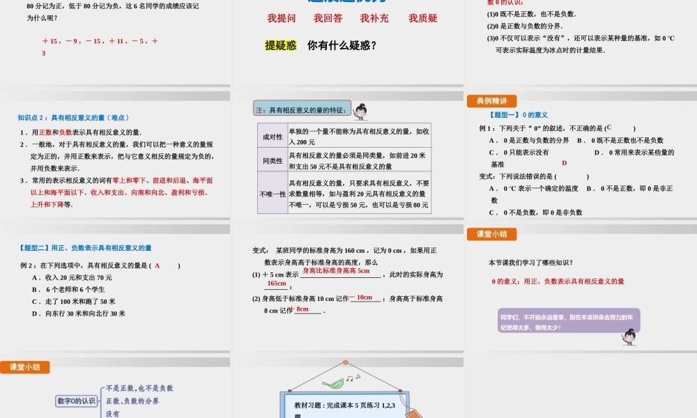Select the 同类性 table cell
Viewport: 697px width, 418px height.
tap(273, 160)
